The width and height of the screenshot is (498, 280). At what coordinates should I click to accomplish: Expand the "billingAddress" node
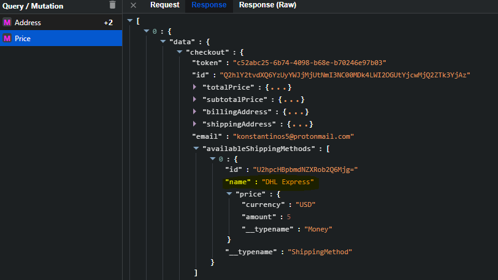[194, 112]
